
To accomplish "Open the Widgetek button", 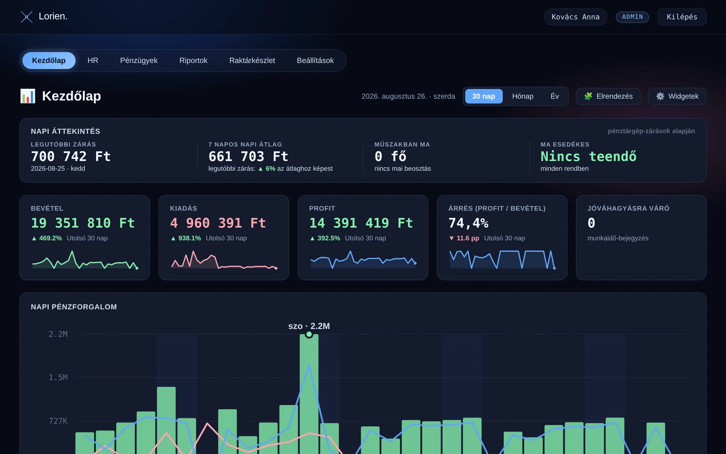I will point(677,96).
